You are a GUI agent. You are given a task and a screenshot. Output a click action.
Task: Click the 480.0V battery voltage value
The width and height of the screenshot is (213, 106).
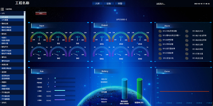click(x=104, y=79)
